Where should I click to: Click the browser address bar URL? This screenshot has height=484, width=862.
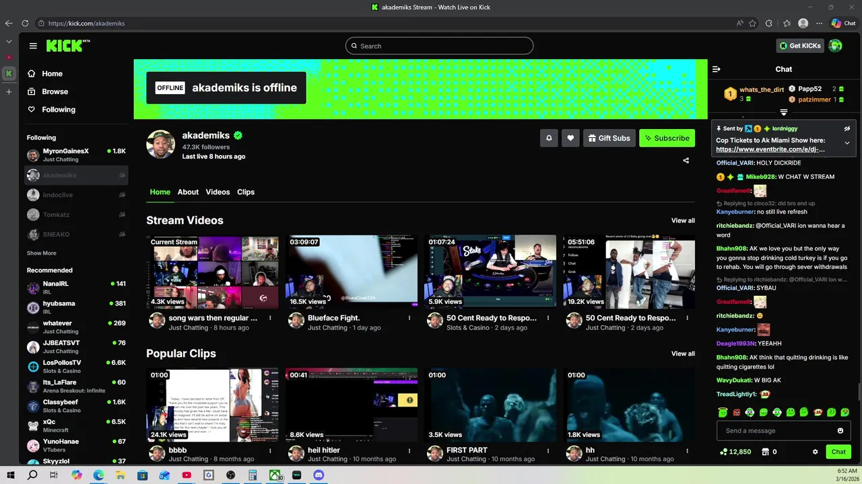coord(86,24)
